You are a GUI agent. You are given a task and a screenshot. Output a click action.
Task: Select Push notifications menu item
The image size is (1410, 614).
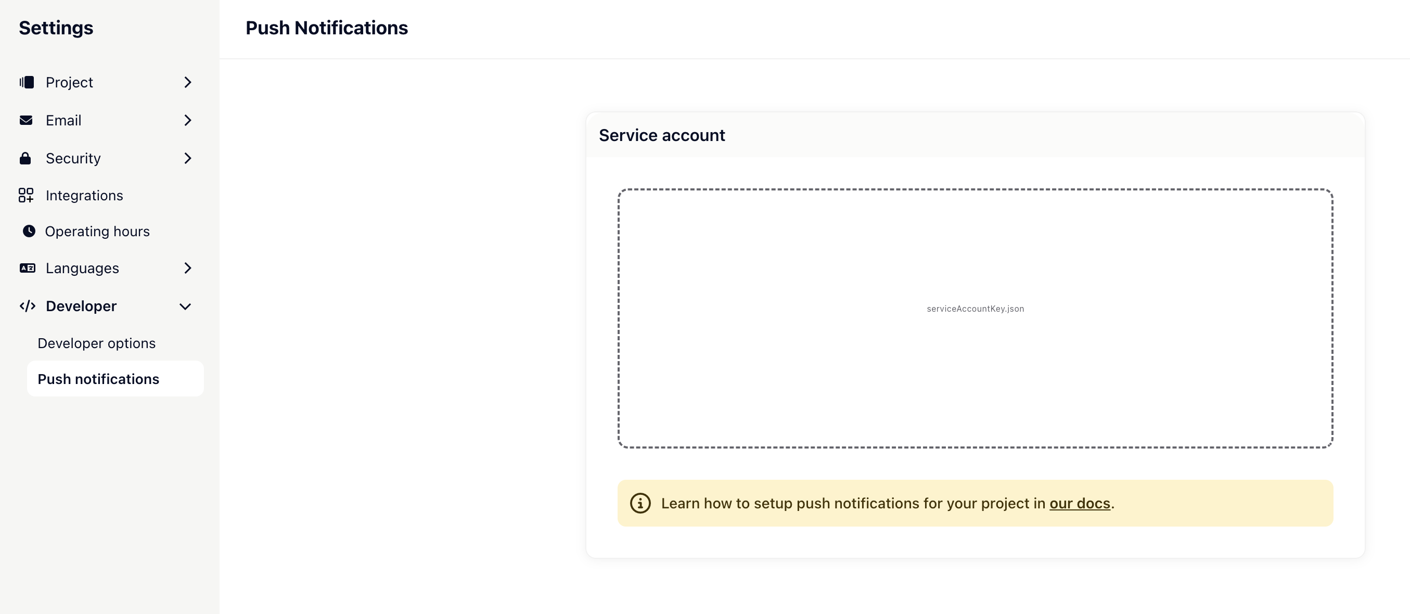click(x=98, y=379)
